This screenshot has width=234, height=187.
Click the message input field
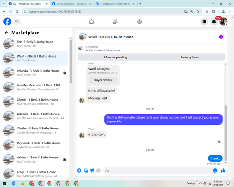coord(158,171)
